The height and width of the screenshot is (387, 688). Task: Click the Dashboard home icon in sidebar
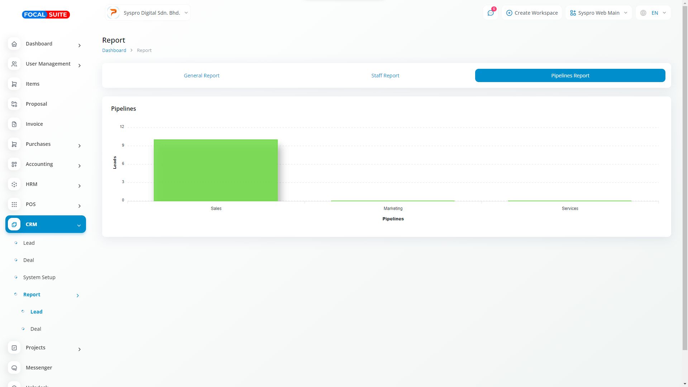[x=14, y=44]
